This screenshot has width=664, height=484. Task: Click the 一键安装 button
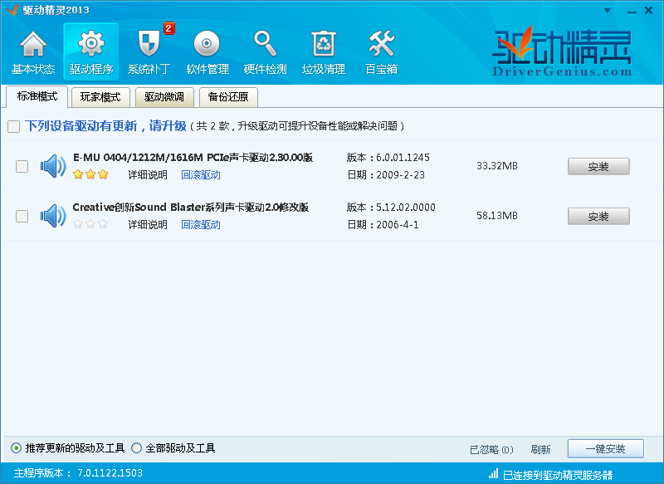(606, 449)
